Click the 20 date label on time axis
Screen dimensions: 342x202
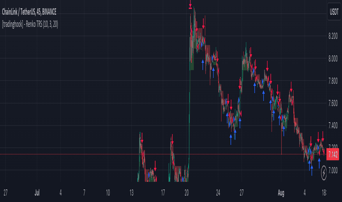(186, 193)
